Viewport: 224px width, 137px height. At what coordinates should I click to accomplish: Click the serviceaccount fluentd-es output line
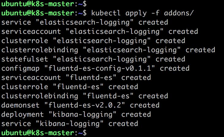coord(76,78)
